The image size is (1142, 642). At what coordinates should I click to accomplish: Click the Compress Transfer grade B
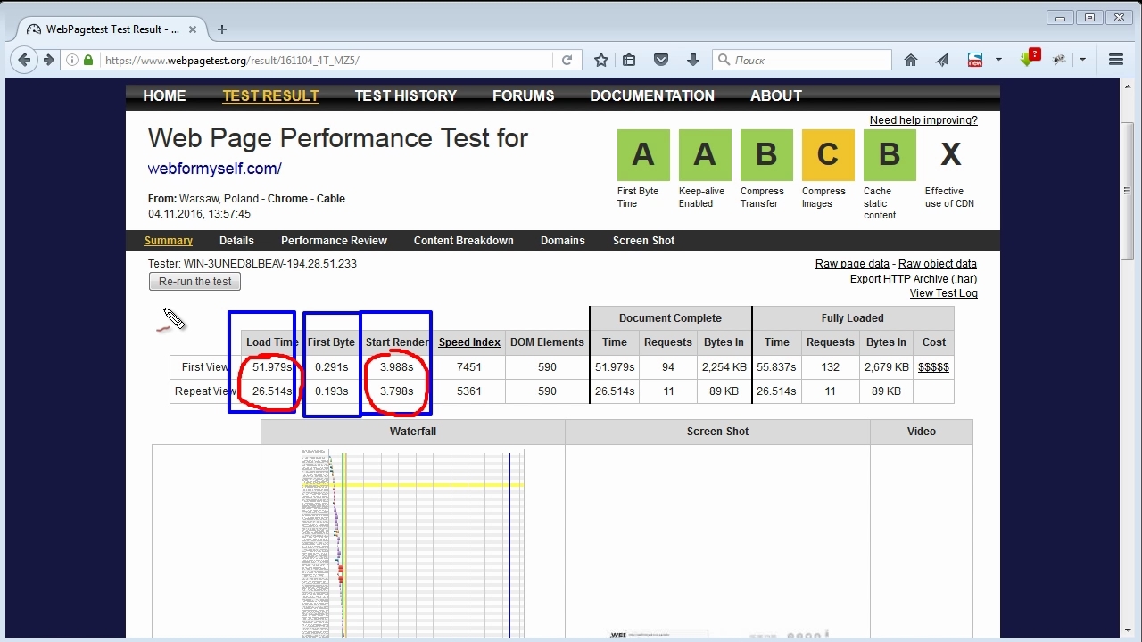tap(766, 155)
